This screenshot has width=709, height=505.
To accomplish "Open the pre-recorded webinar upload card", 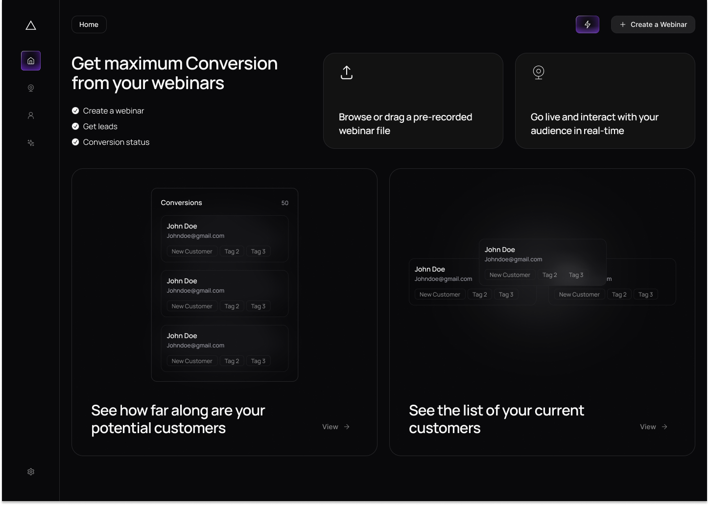I will (x=413, y=101).
